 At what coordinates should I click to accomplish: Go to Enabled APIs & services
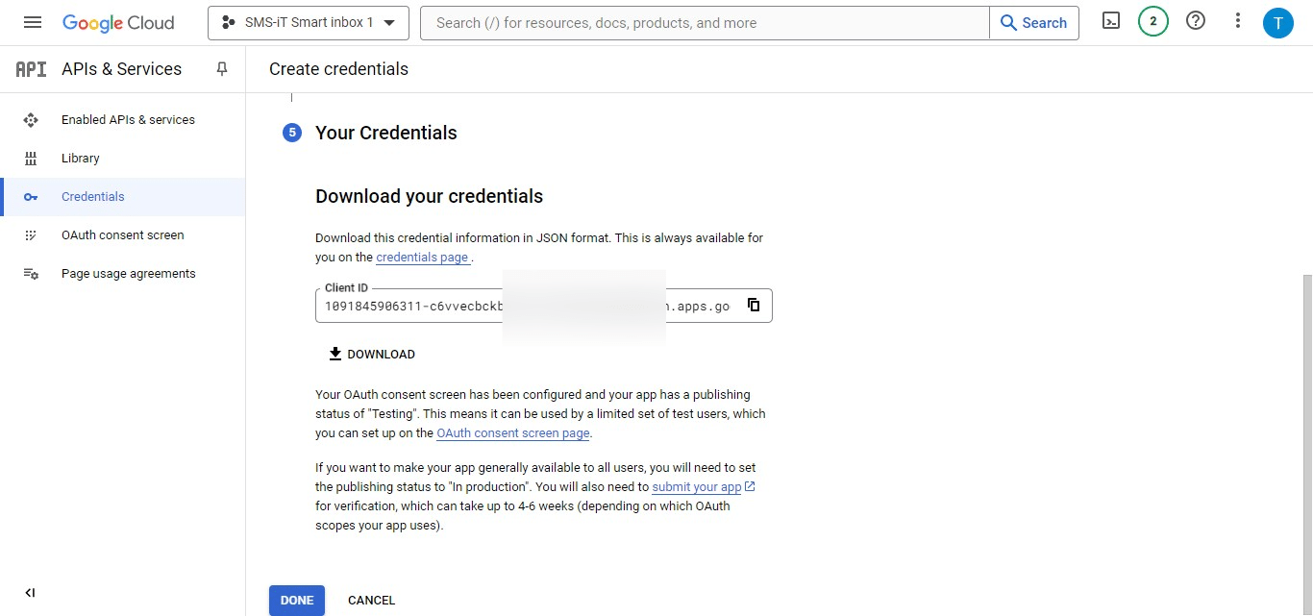click(x=128, y=120)
